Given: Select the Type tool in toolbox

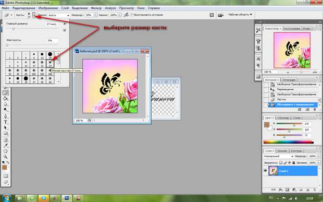Looking at the screenshot, I should point(6,122).
